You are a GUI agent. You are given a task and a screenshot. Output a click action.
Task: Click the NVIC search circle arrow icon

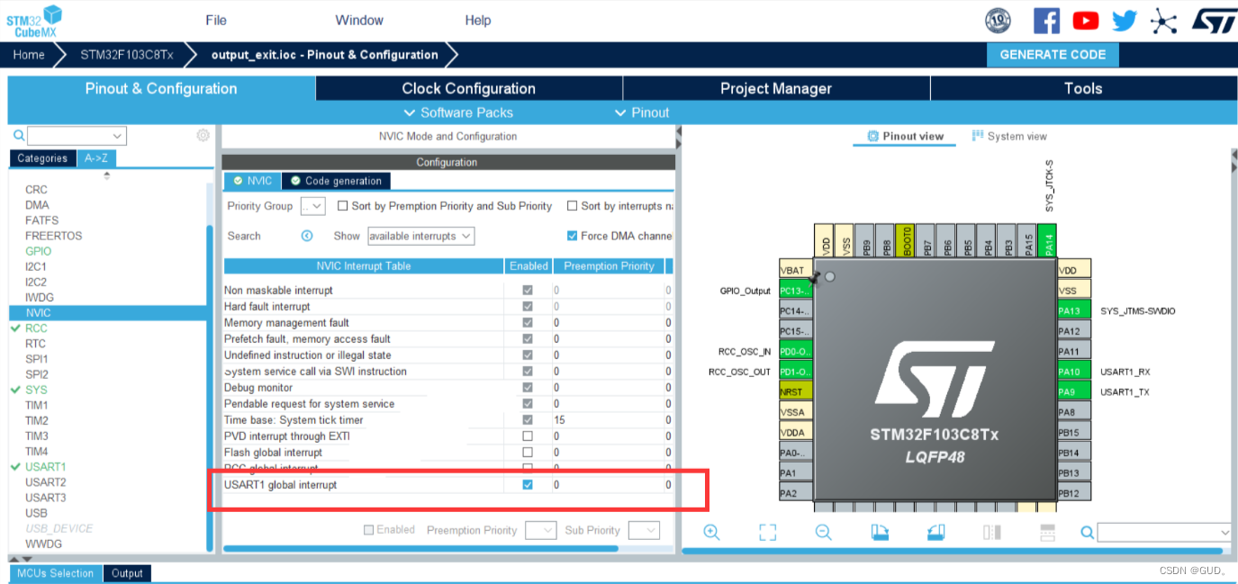coord(307,236)
